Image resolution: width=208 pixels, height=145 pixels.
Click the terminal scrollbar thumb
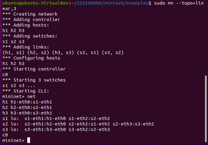[x=206, y=109]
